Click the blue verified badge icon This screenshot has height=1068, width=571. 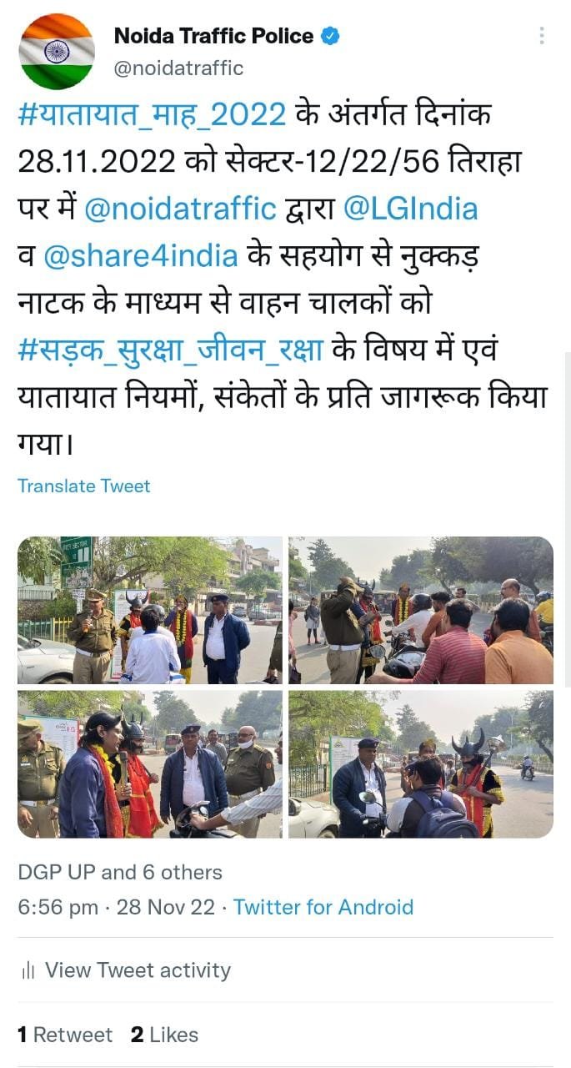pyautogui.click(x=331, y=36)
